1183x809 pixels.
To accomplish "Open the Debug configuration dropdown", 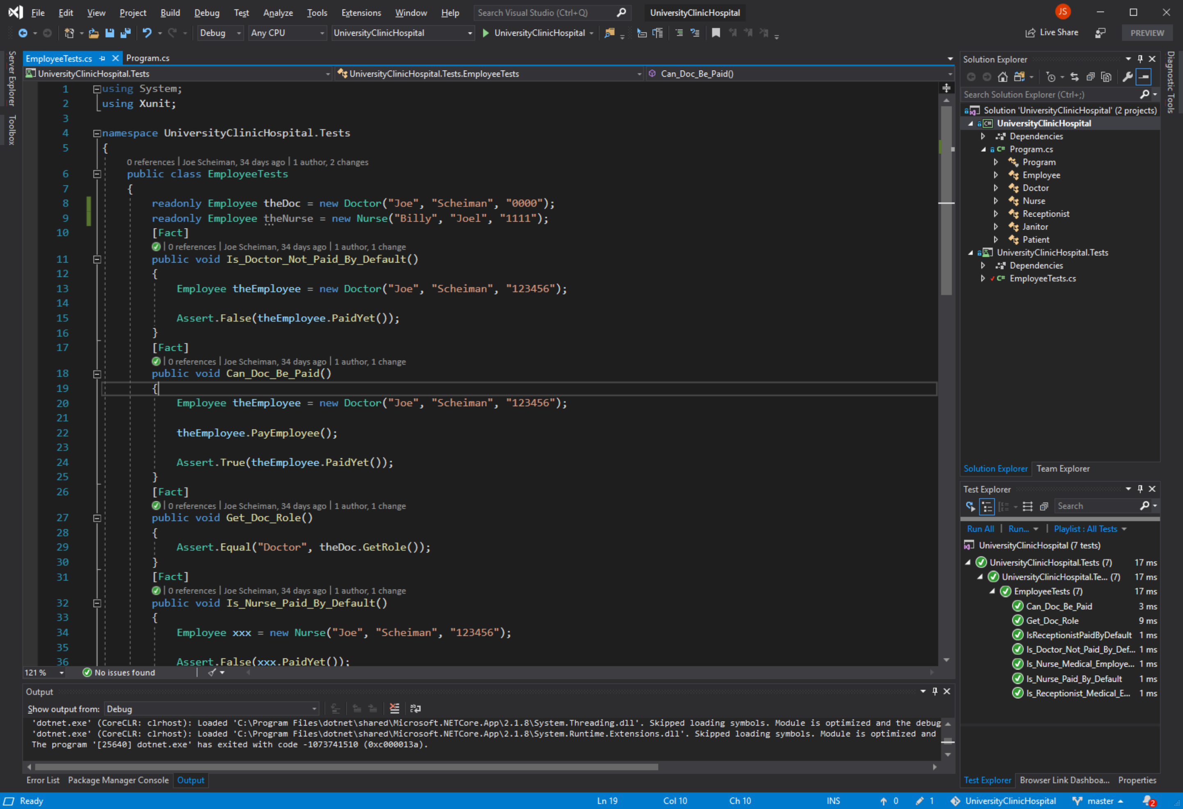I will tap(220, 33).
